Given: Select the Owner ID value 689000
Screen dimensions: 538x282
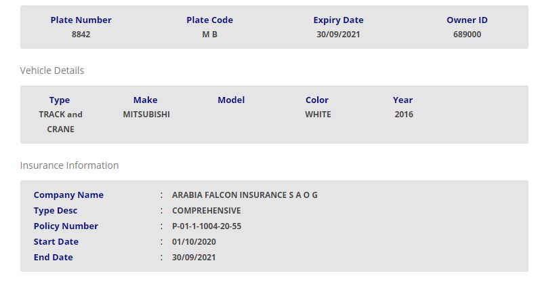Looking at the screenshot, I should pos(467,34).
